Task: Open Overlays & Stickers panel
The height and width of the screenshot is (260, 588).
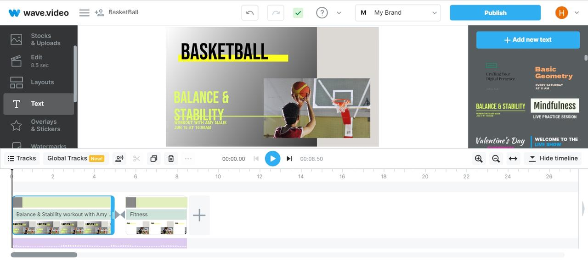Action: point(39,125)
